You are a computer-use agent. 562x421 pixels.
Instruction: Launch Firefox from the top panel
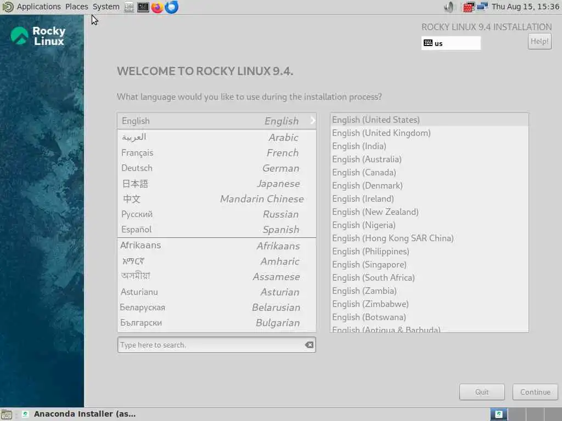[x=157, y=7]
